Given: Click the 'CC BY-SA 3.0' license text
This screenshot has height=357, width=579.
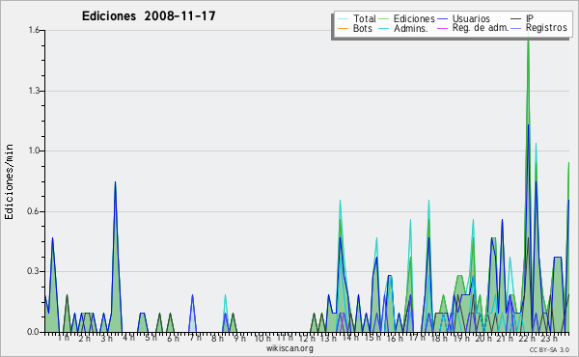Looking at the screenshot, I should [549, 350].
